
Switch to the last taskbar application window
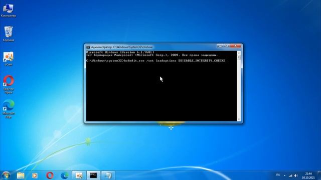pos(108,175)
